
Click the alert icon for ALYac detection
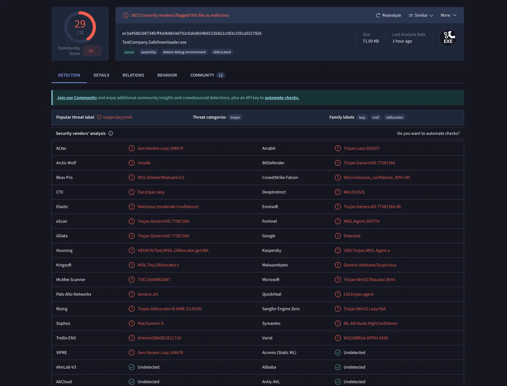coord(132,148)
